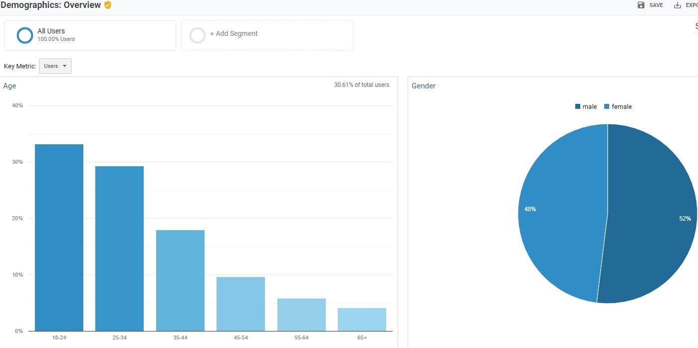Screen dimensions: 698x348
Task: Click the 45-54 age bar
Action: point(240,304)
